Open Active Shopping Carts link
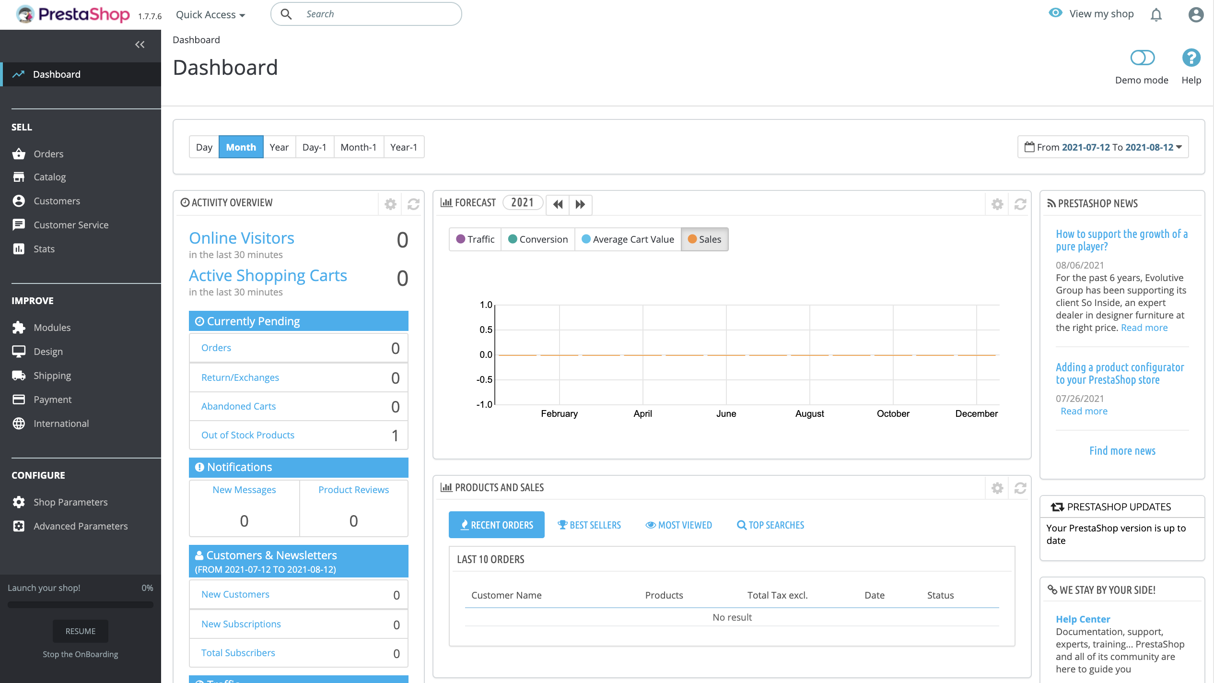The image size is (1214, 683). click(268, 276)
